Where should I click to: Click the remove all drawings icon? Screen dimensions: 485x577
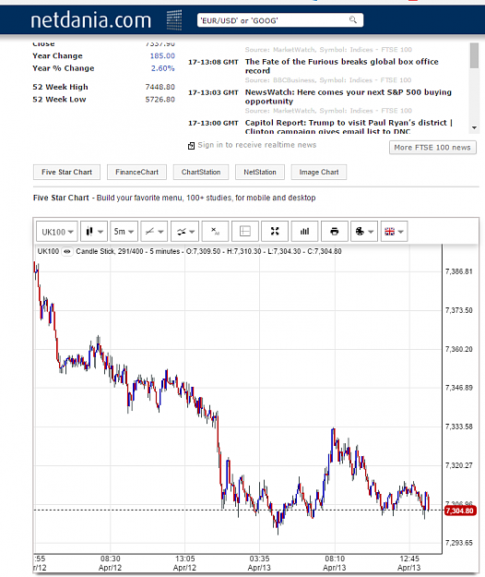pyautogui.click(x=215, y=232)
